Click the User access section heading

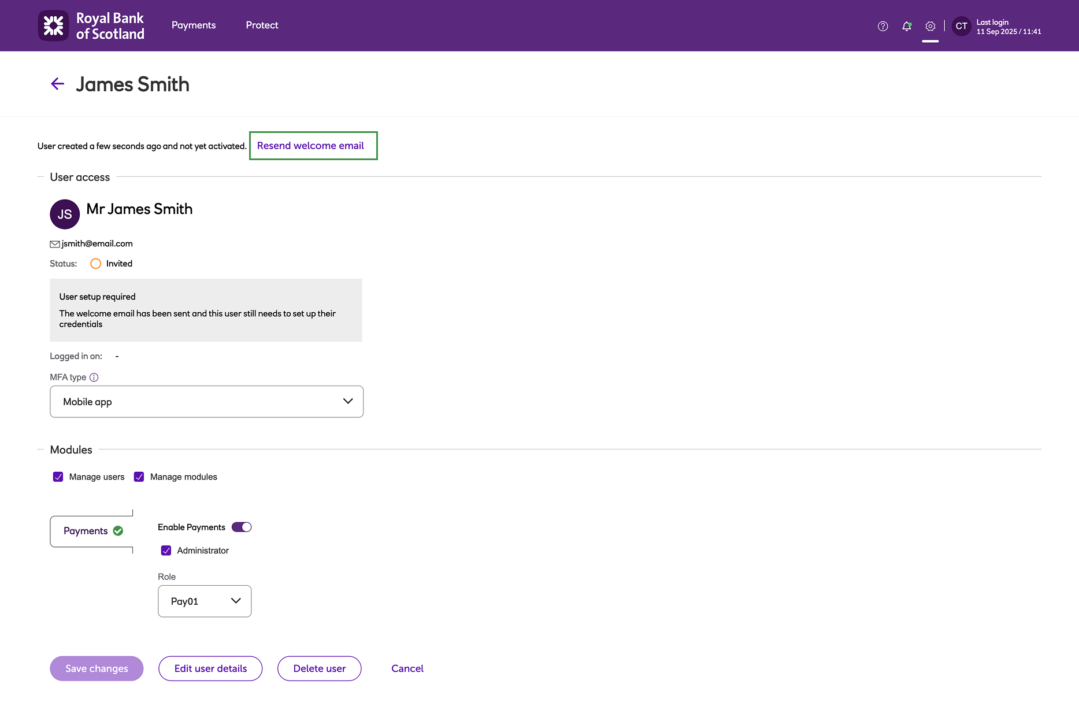coord(80,177)
